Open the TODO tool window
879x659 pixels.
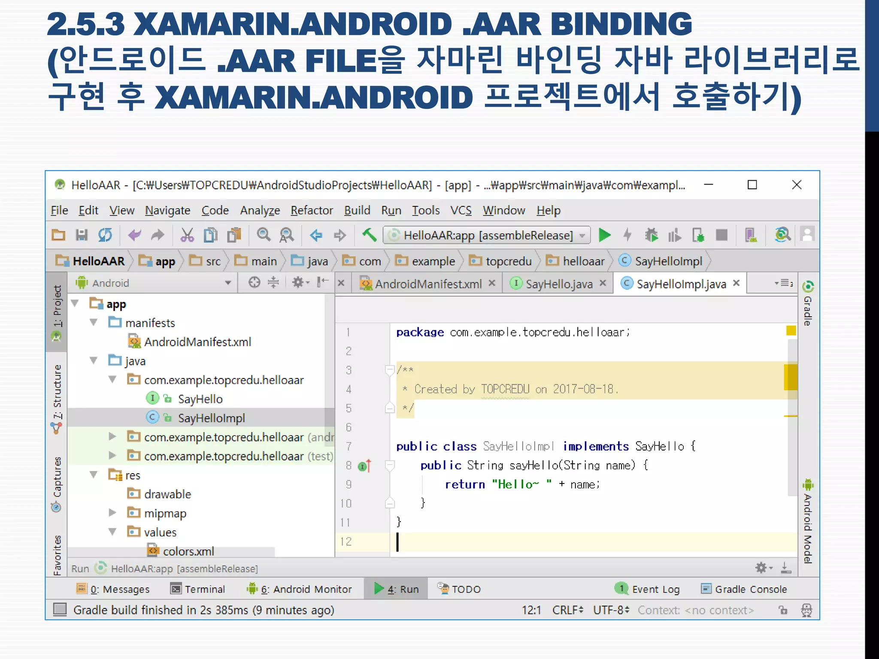pyautogui.click(x=459, y=589)
